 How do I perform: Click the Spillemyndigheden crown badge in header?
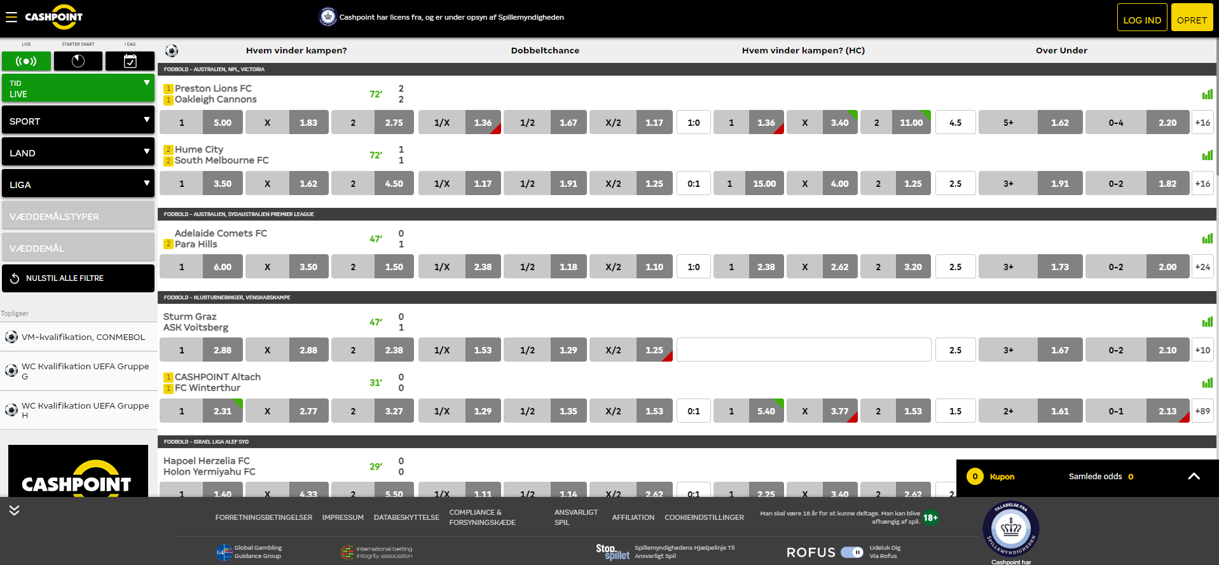tap(327, 17)
